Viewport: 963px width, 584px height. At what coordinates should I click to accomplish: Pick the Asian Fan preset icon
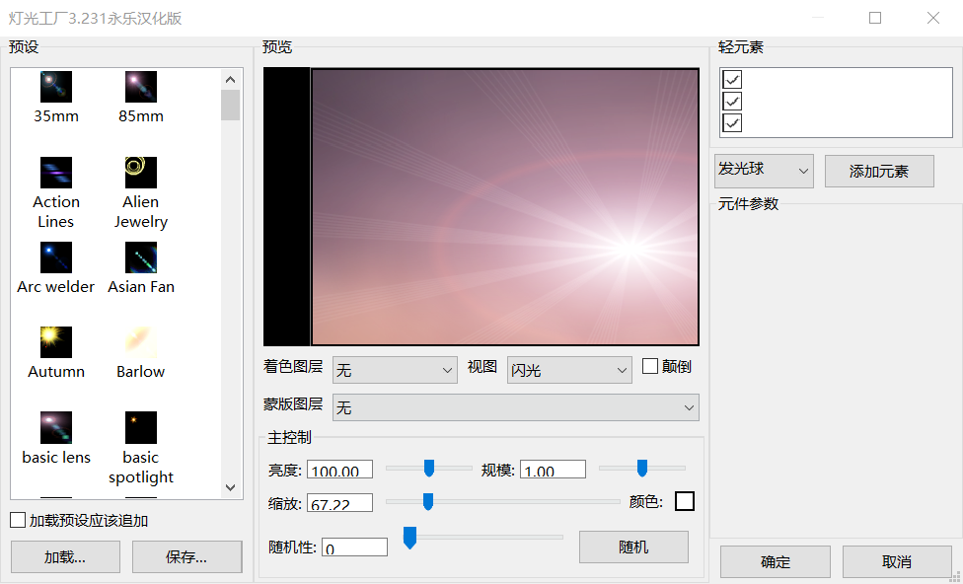141,257
